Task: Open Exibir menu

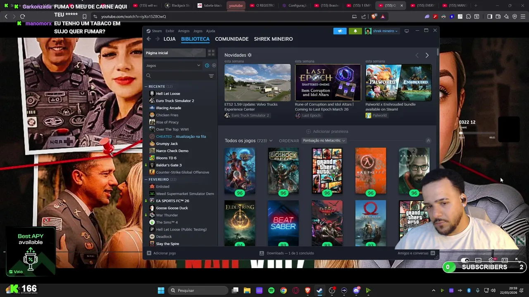Action: (170, 31)
